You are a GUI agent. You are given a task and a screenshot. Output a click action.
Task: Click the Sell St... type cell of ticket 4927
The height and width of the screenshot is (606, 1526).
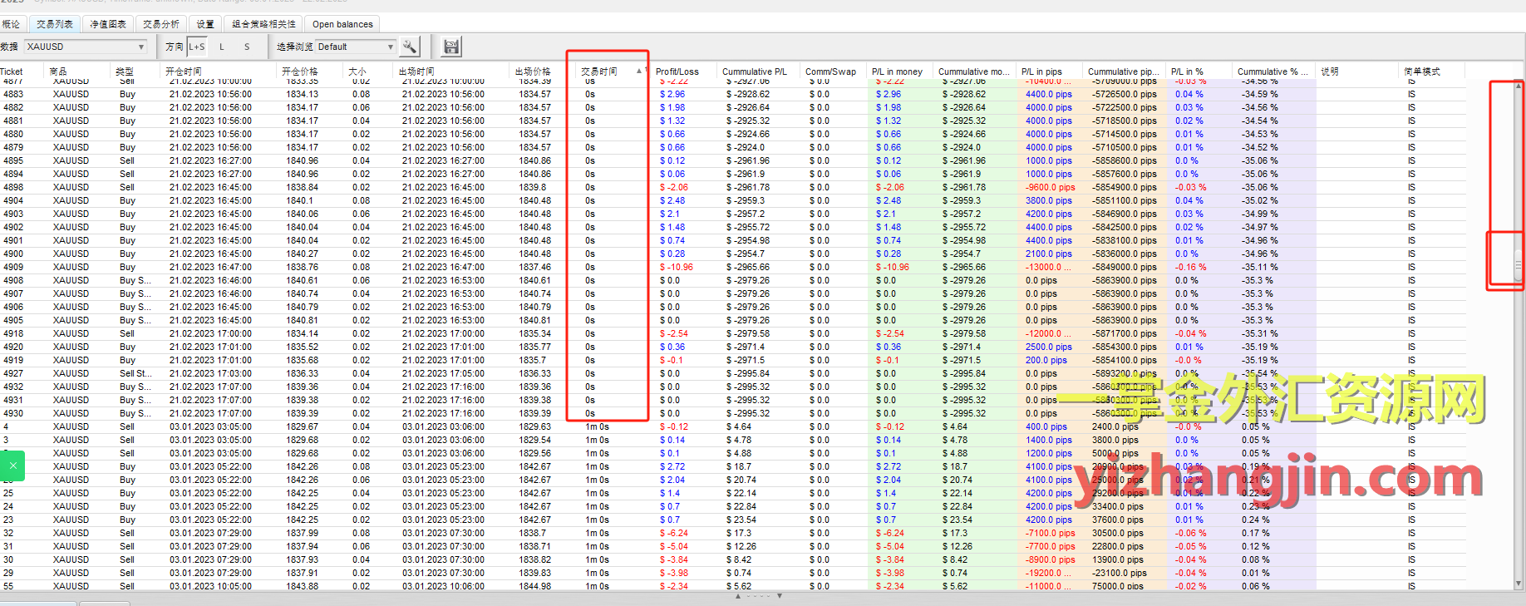[x=135, y=373]
